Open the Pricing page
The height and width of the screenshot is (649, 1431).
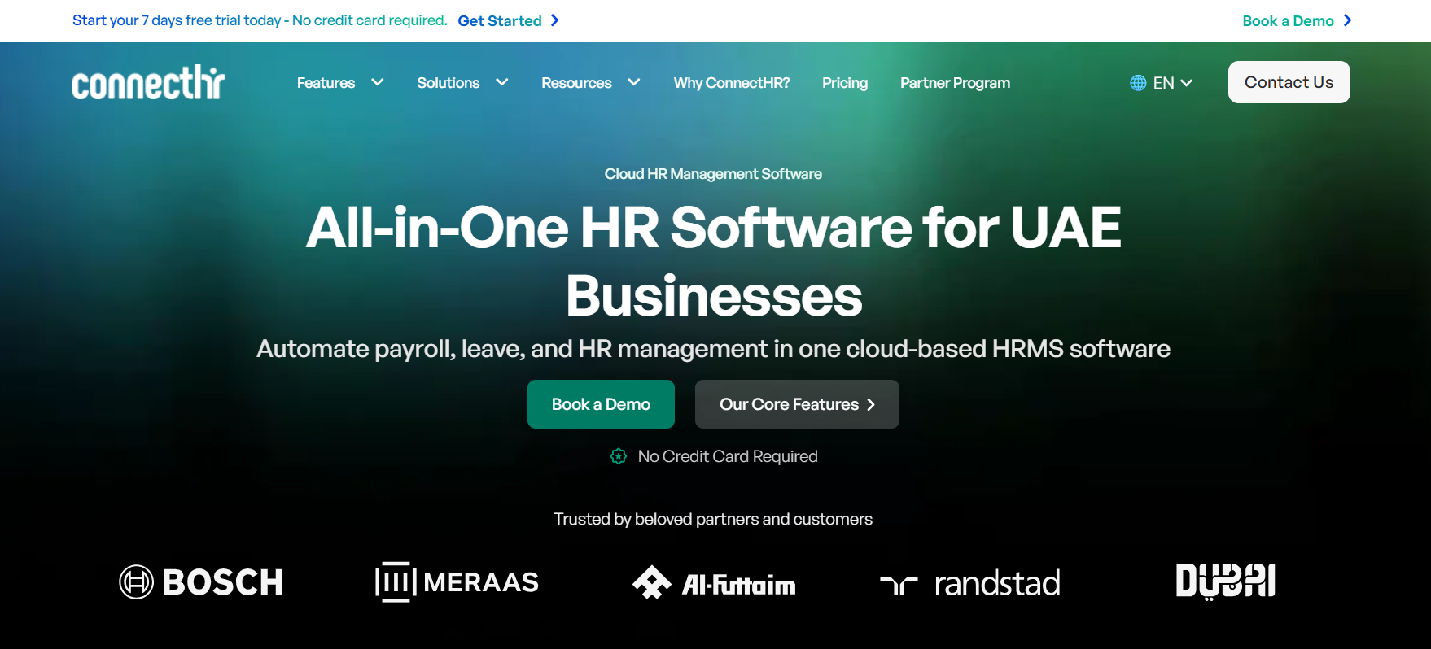(845, 83)
